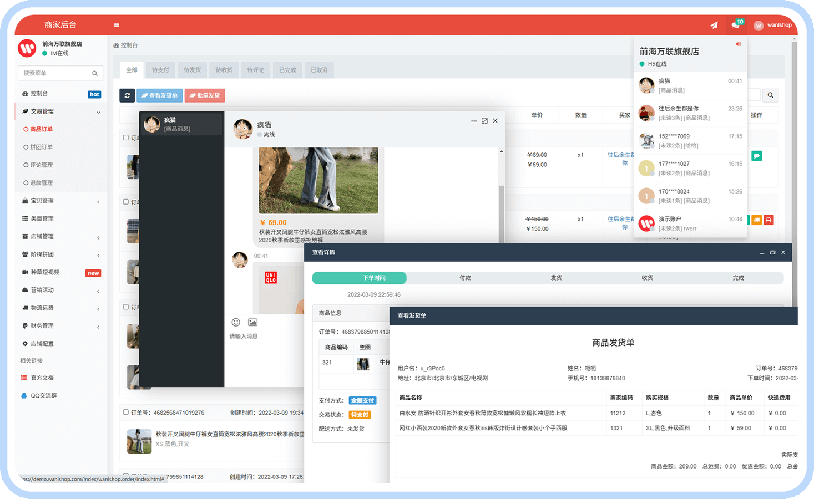Click the green chat bubble icon beside 往后余生都是你

tap(756, 156)
